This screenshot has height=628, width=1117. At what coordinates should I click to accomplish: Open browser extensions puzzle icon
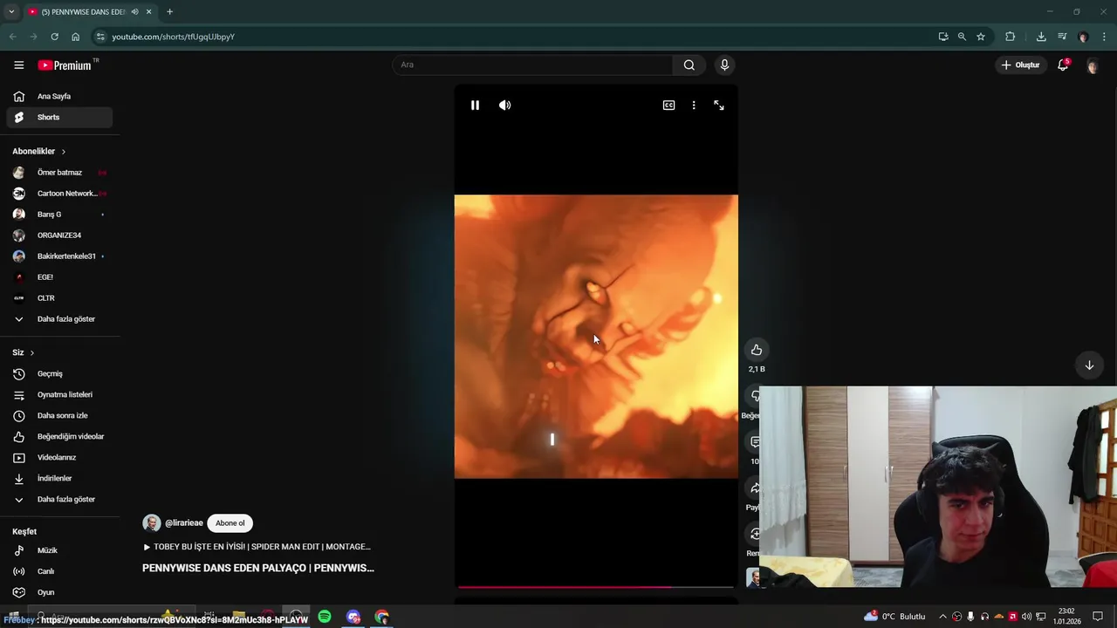pyautogui.click(x=1011, y=37)
